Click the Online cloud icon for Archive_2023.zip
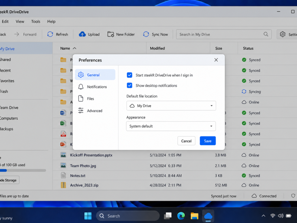This screenshot has height=223, width=297. click(x=244, y=185)
